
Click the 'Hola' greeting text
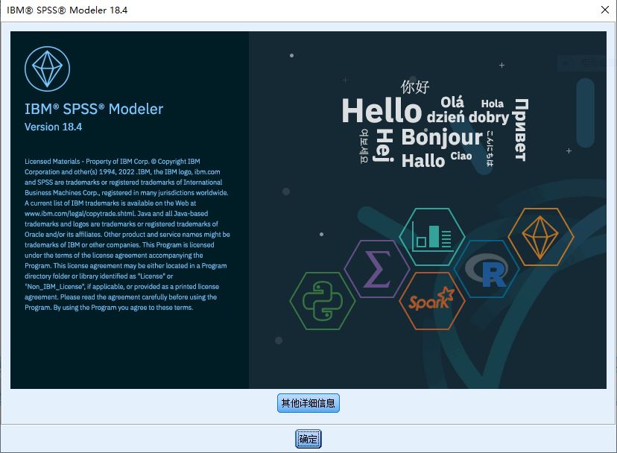pos(493,104)
